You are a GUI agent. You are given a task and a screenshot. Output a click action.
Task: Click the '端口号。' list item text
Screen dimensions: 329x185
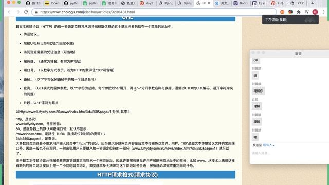click(69, 70)
